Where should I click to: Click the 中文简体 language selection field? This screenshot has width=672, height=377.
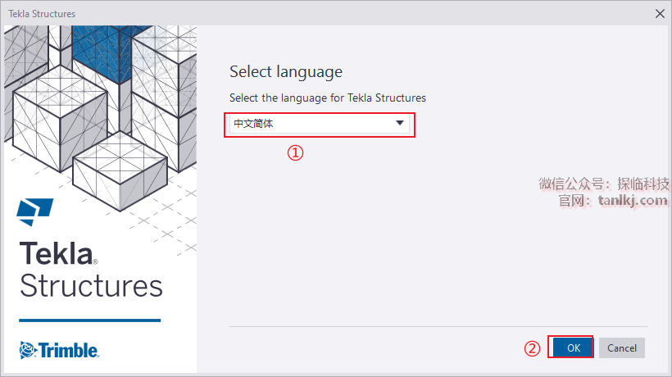(x=311, y=124)
